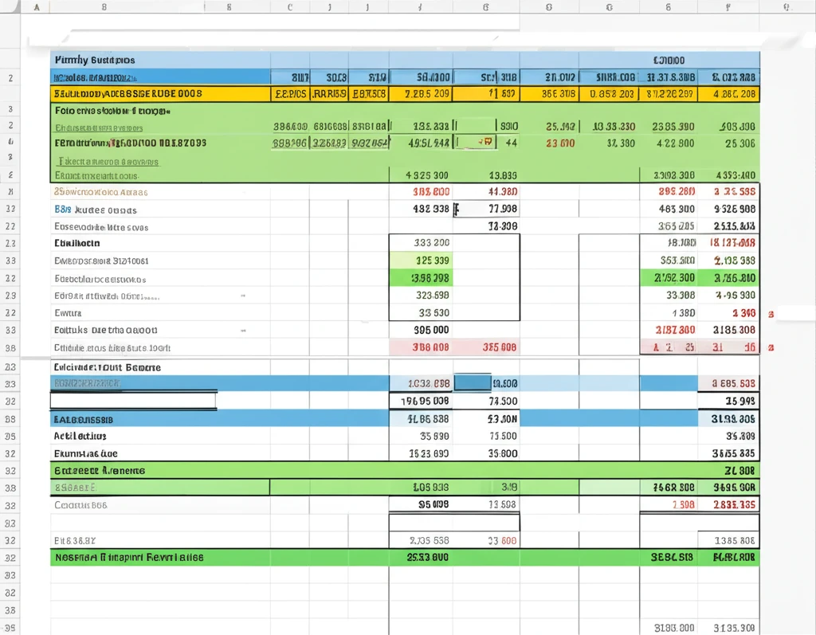
Task: Select the dark blue highlighted cell beside '1.032.698'
Action: pos(473,383)
